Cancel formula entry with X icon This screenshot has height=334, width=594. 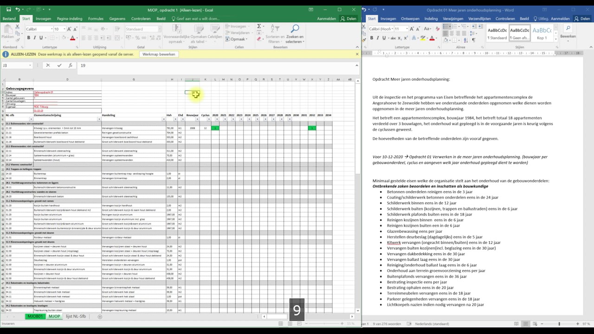click(x=47, y=65)
